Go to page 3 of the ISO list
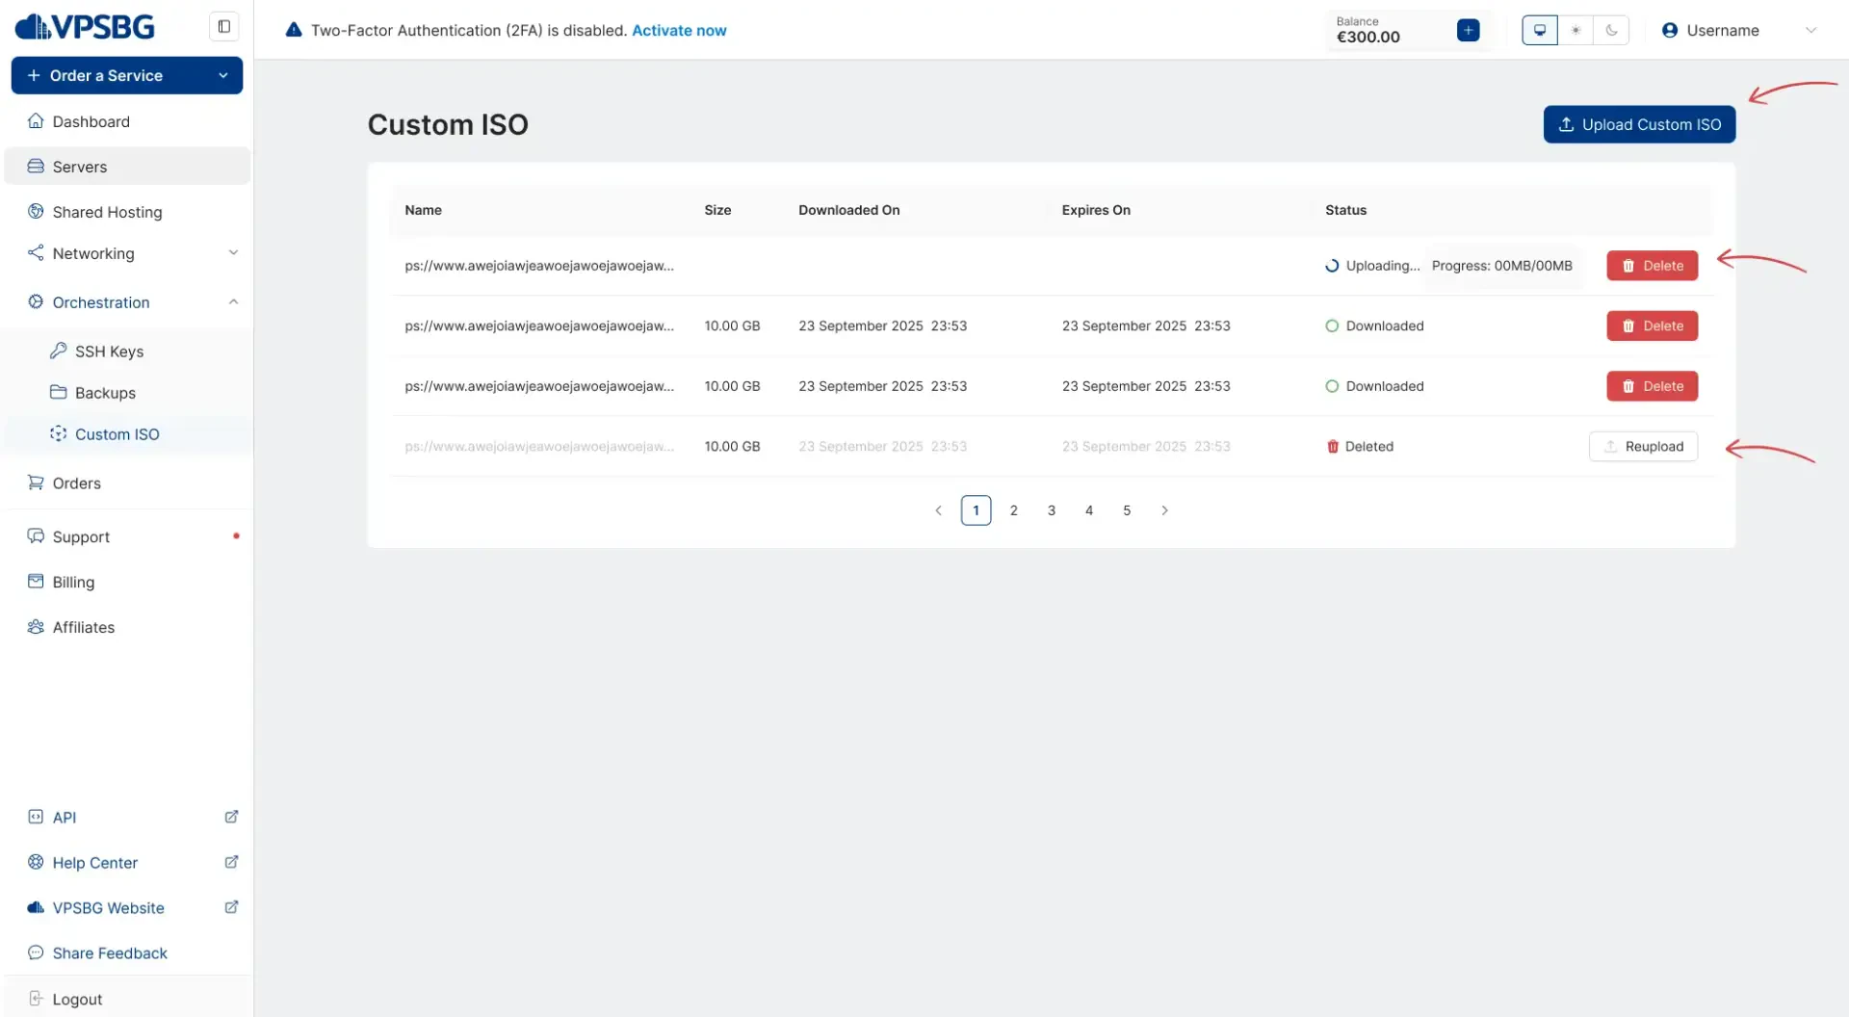1849x1017 pixels. tap(1051, 509)
